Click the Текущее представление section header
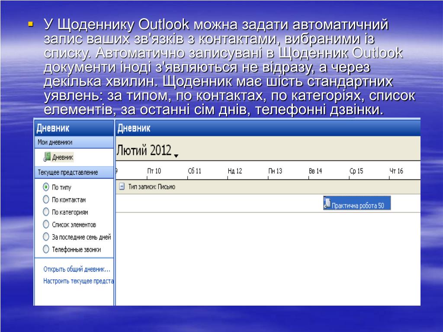 (74, 172)
